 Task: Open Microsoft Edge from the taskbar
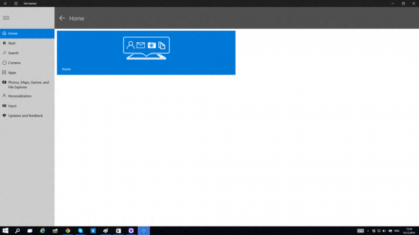point(43,230)
